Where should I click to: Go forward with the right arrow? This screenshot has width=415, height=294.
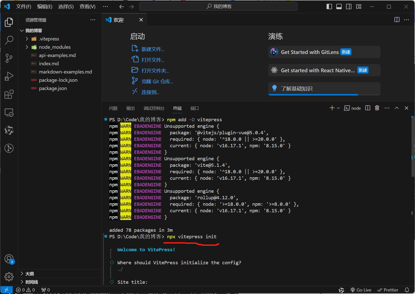click(131, 6)
